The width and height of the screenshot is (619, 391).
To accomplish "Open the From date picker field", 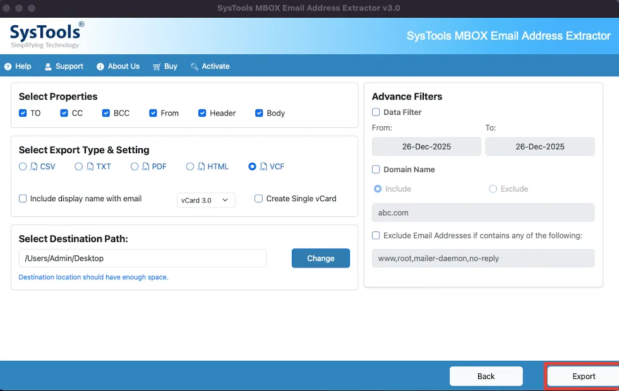I will pyautogui.click(x=426, y=146).
